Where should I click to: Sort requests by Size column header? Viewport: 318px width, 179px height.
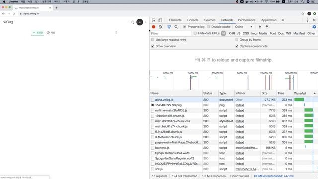268,93
